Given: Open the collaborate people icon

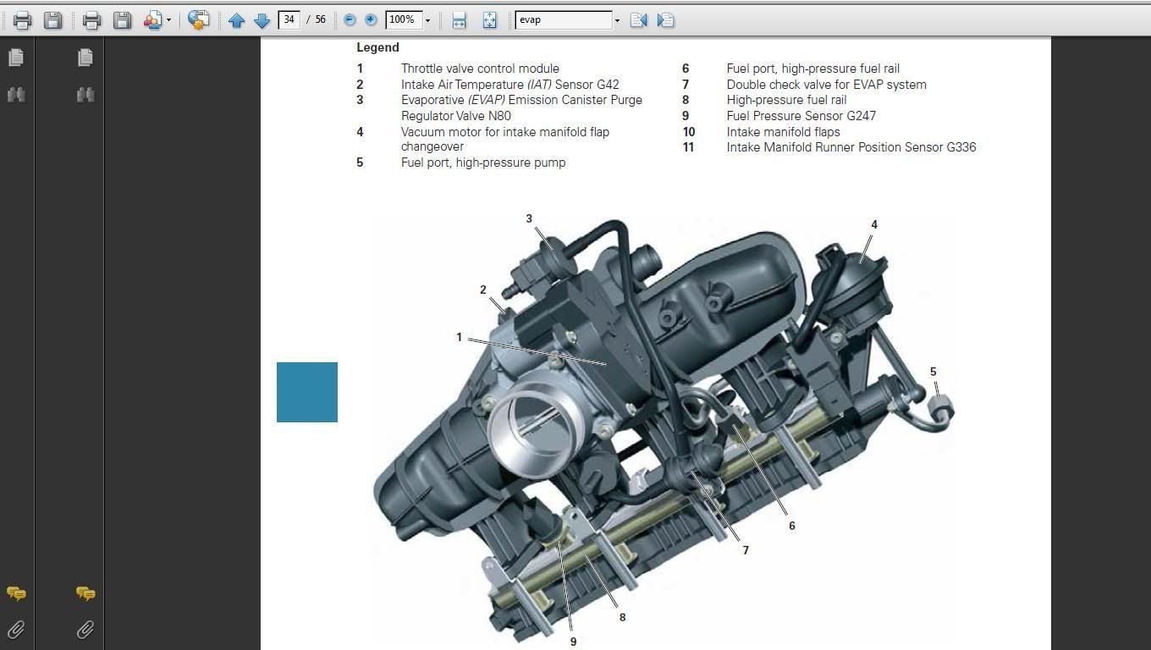Looking at the screenshot, I should [x=152, y=20].
